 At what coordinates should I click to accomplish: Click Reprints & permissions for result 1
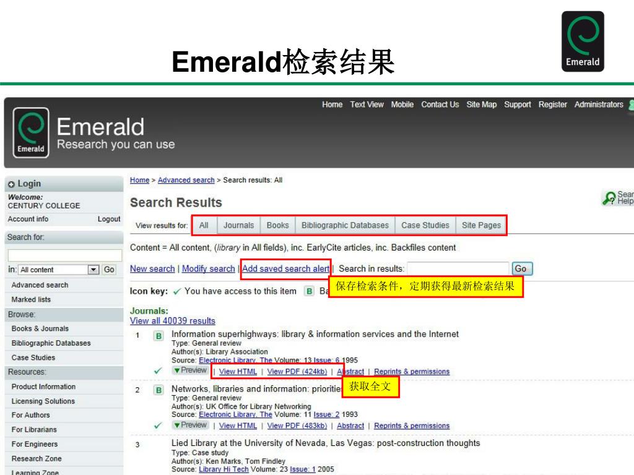412,372
